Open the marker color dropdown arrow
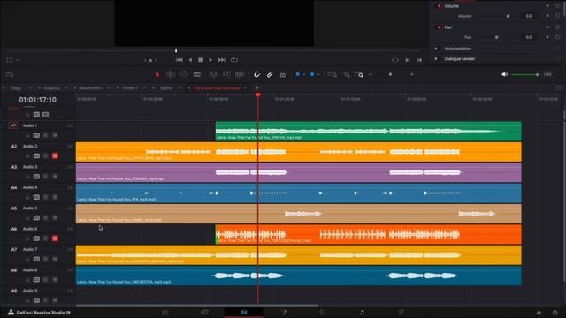 click(x=318, y=74)
